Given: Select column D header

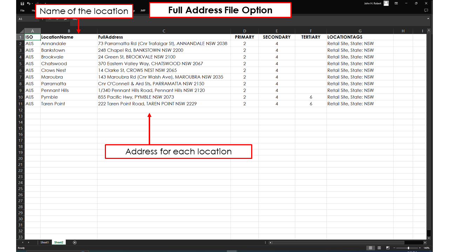Looking at the screenshot, I should click(x=244, y=31).
